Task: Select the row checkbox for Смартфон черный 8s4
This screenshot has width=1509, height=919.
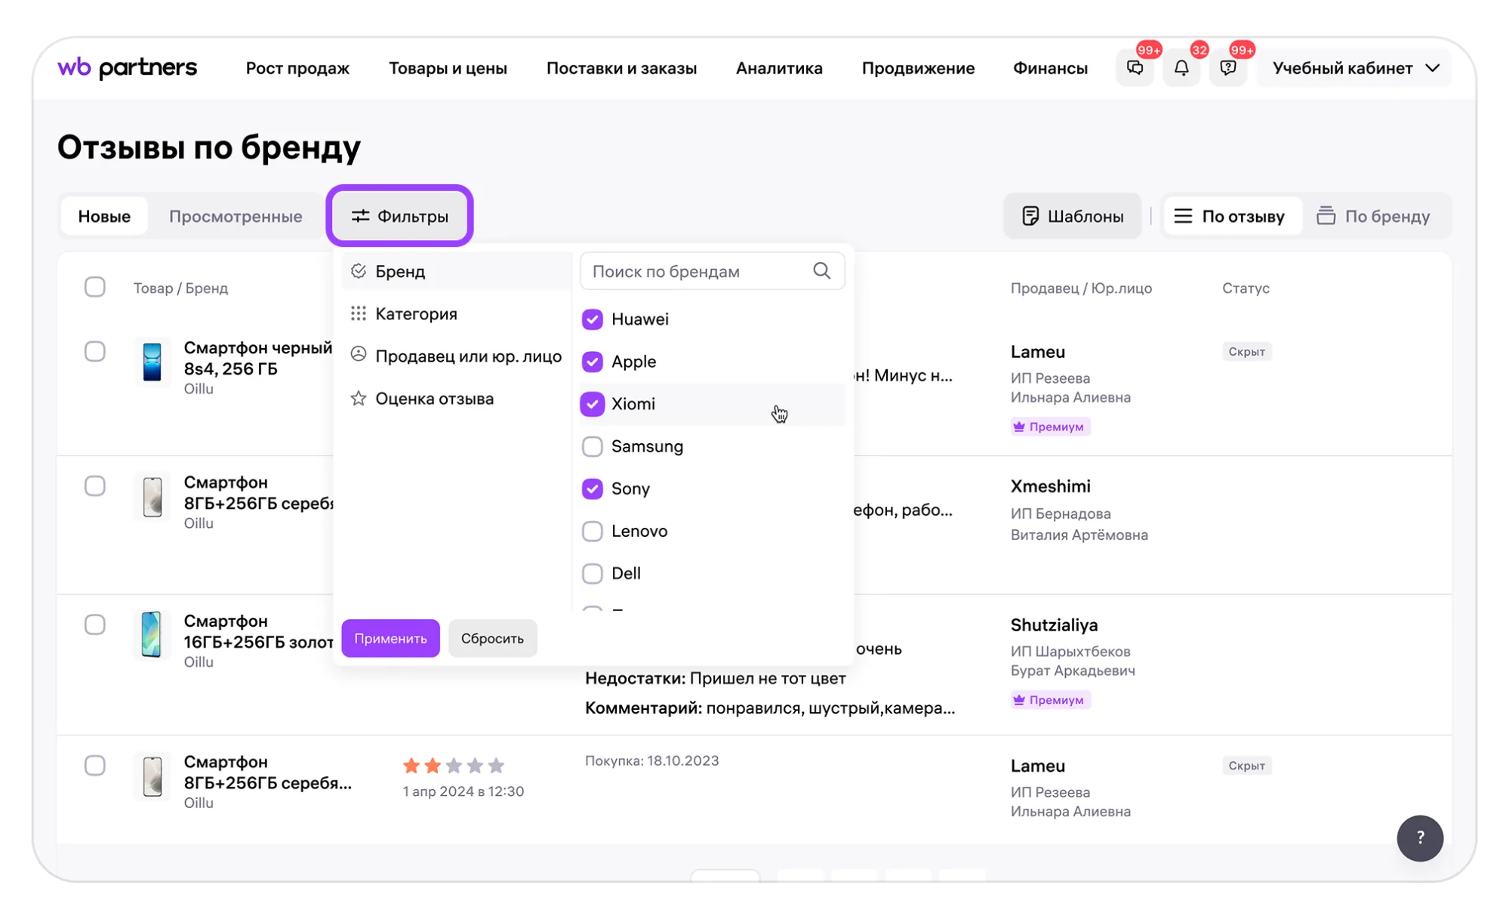Action: coord(95,351)
